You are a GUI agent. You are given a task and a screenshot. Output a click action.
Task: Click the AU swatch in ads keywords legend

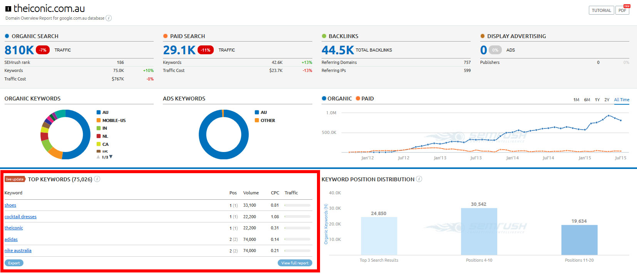(x=257, y=112)
